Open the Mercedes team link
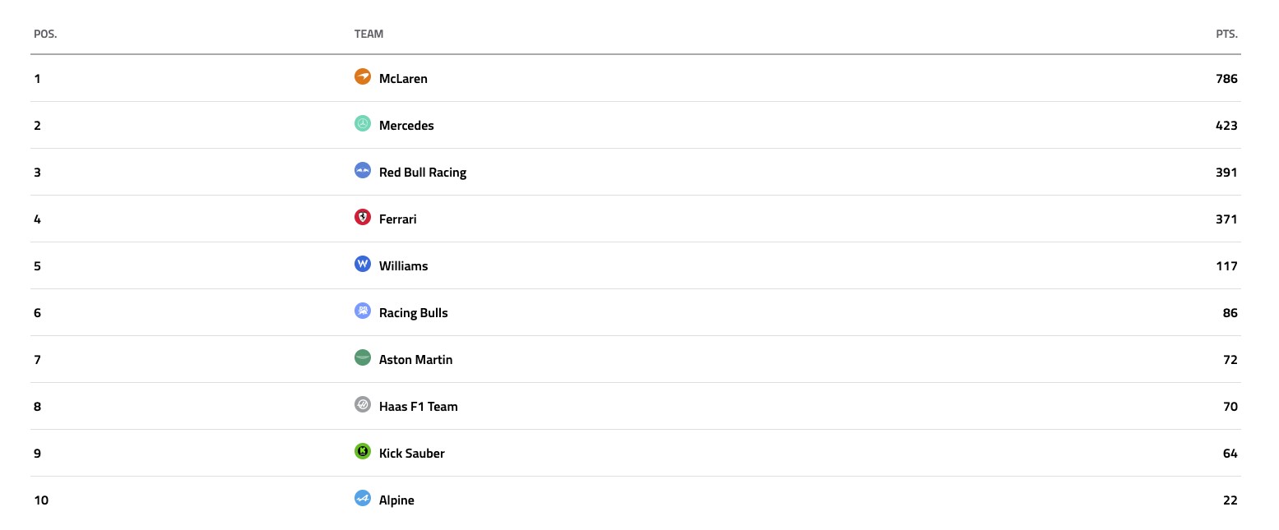Screen dimensions: 1279x530 (x=406, y=126)
